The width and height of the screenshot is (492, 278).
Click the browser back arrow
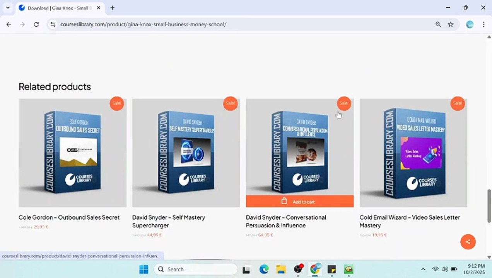[x=9, y=24]
